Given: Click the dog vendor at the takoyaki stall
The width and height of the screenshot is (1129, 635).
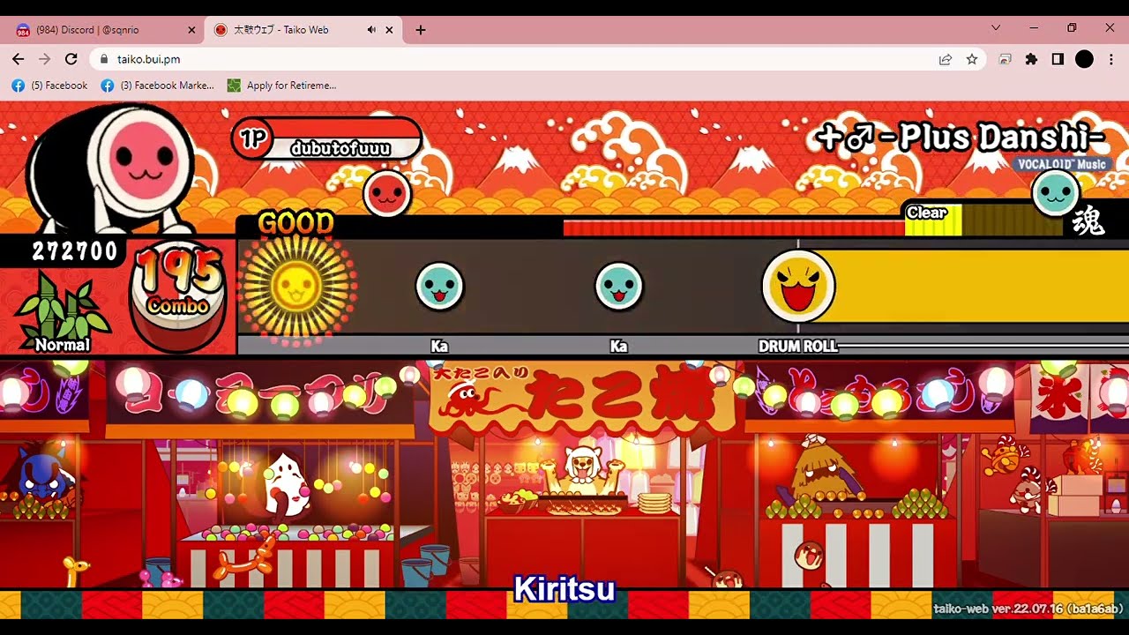Looking at the screenshot, I should point(582,472).
